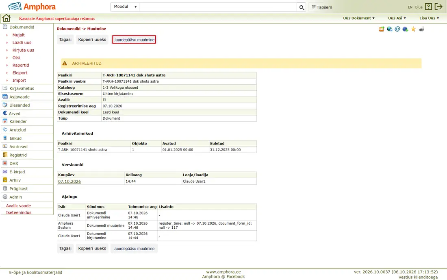Image resolution: width=447 pixels, height=280 pixels.
Task: Click the Blue theme link
Action: click(x=419, y=7)
